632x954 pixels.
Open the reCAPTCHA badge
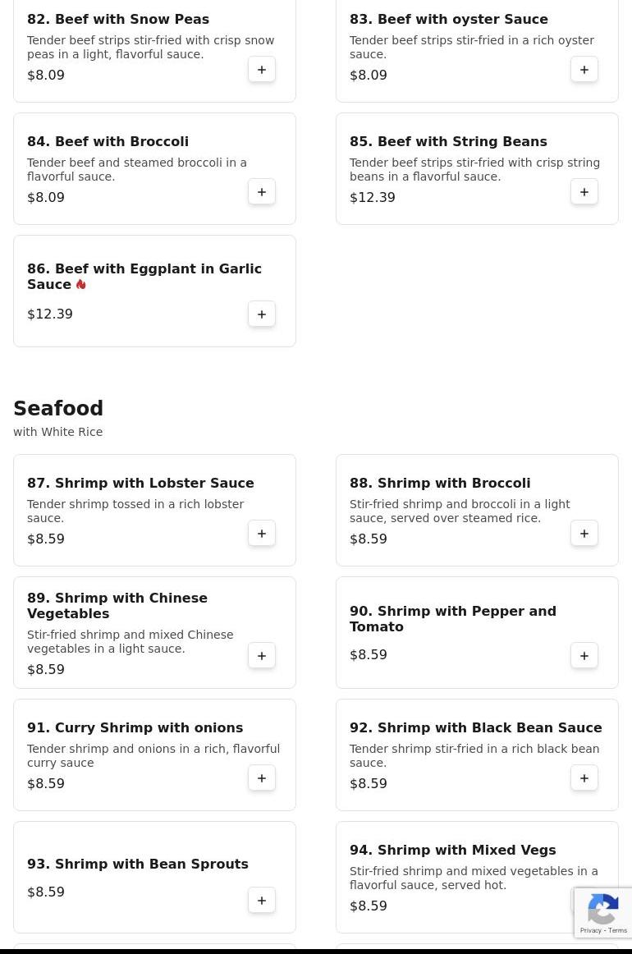click(x=603, y=913)
